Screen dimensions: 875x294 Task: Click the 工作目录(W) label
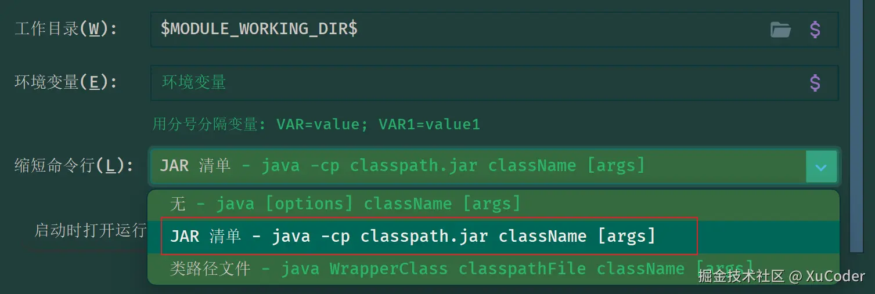[x=66, y=29]
